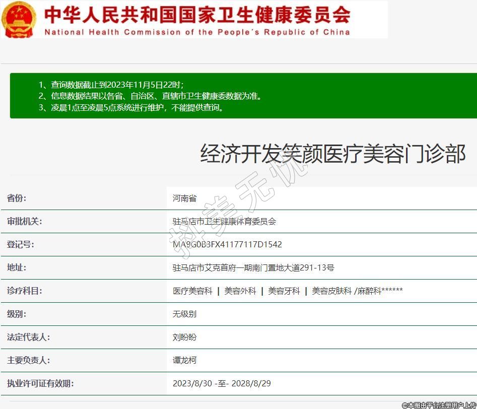This screenshot has height=409, width=477.
Task: Click the 美容皮肤科 /麻醉科 department entry
Action: 357,291
